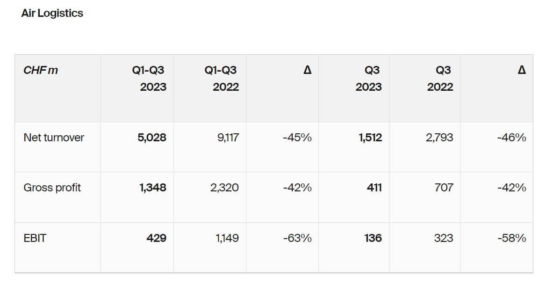Image resolution: width=546 pixels, height=284 pixels.
Task: Select the 5,028 net turnover value
Action: click(152, 138)
